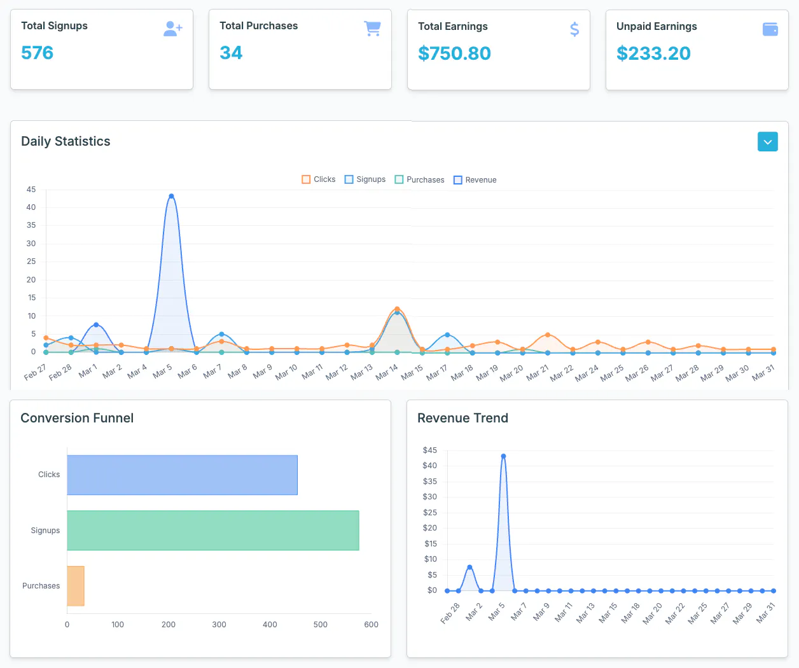The width and height of the screenshot is (799, 668).
Task: Click the Mar 21 clicks point in Daily Statistics
Action: tap(548, 335)
